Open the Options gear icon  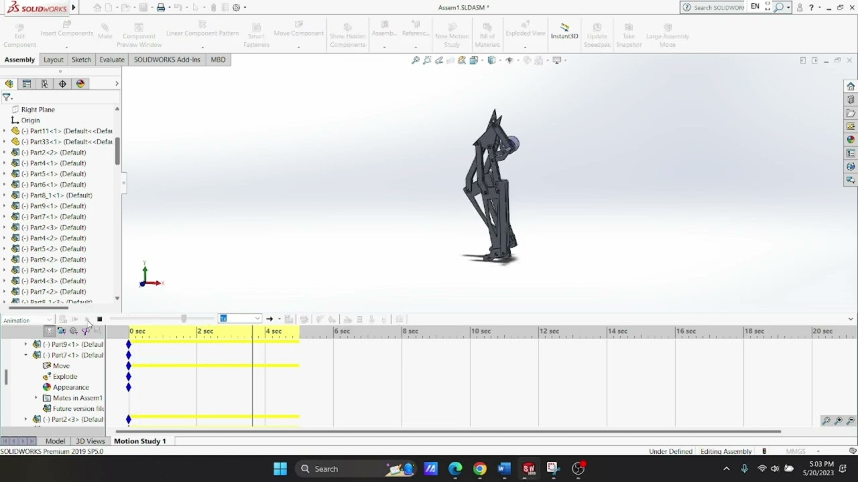coord(237,7)
